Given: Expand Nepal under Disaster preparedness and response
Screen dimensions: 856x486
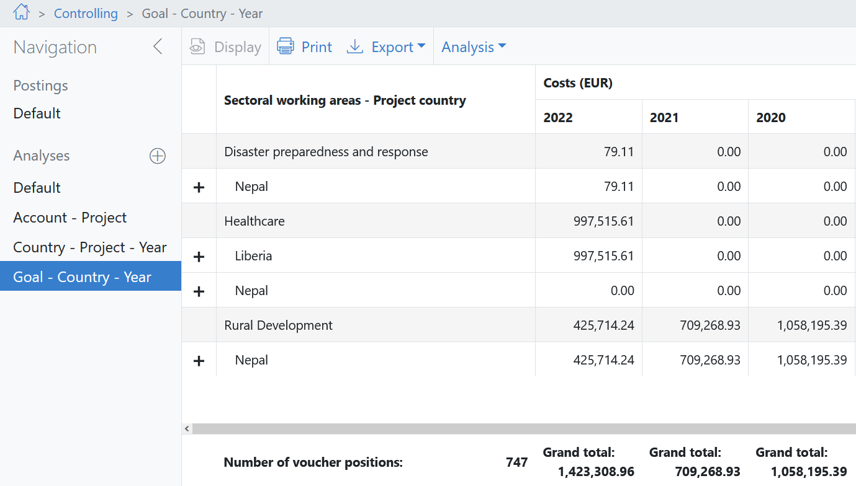Looking at the screenshot, I should 199,187.
